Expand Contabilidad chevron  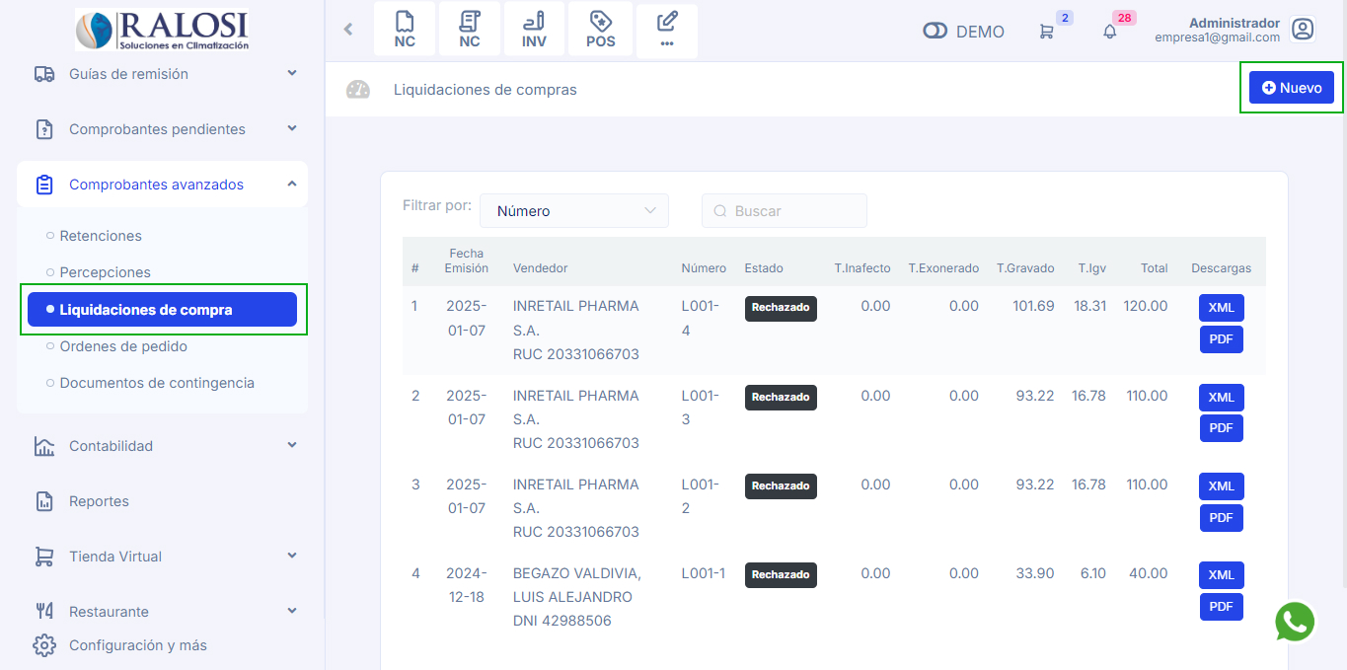pyautogui.click(x=292, y=445)
